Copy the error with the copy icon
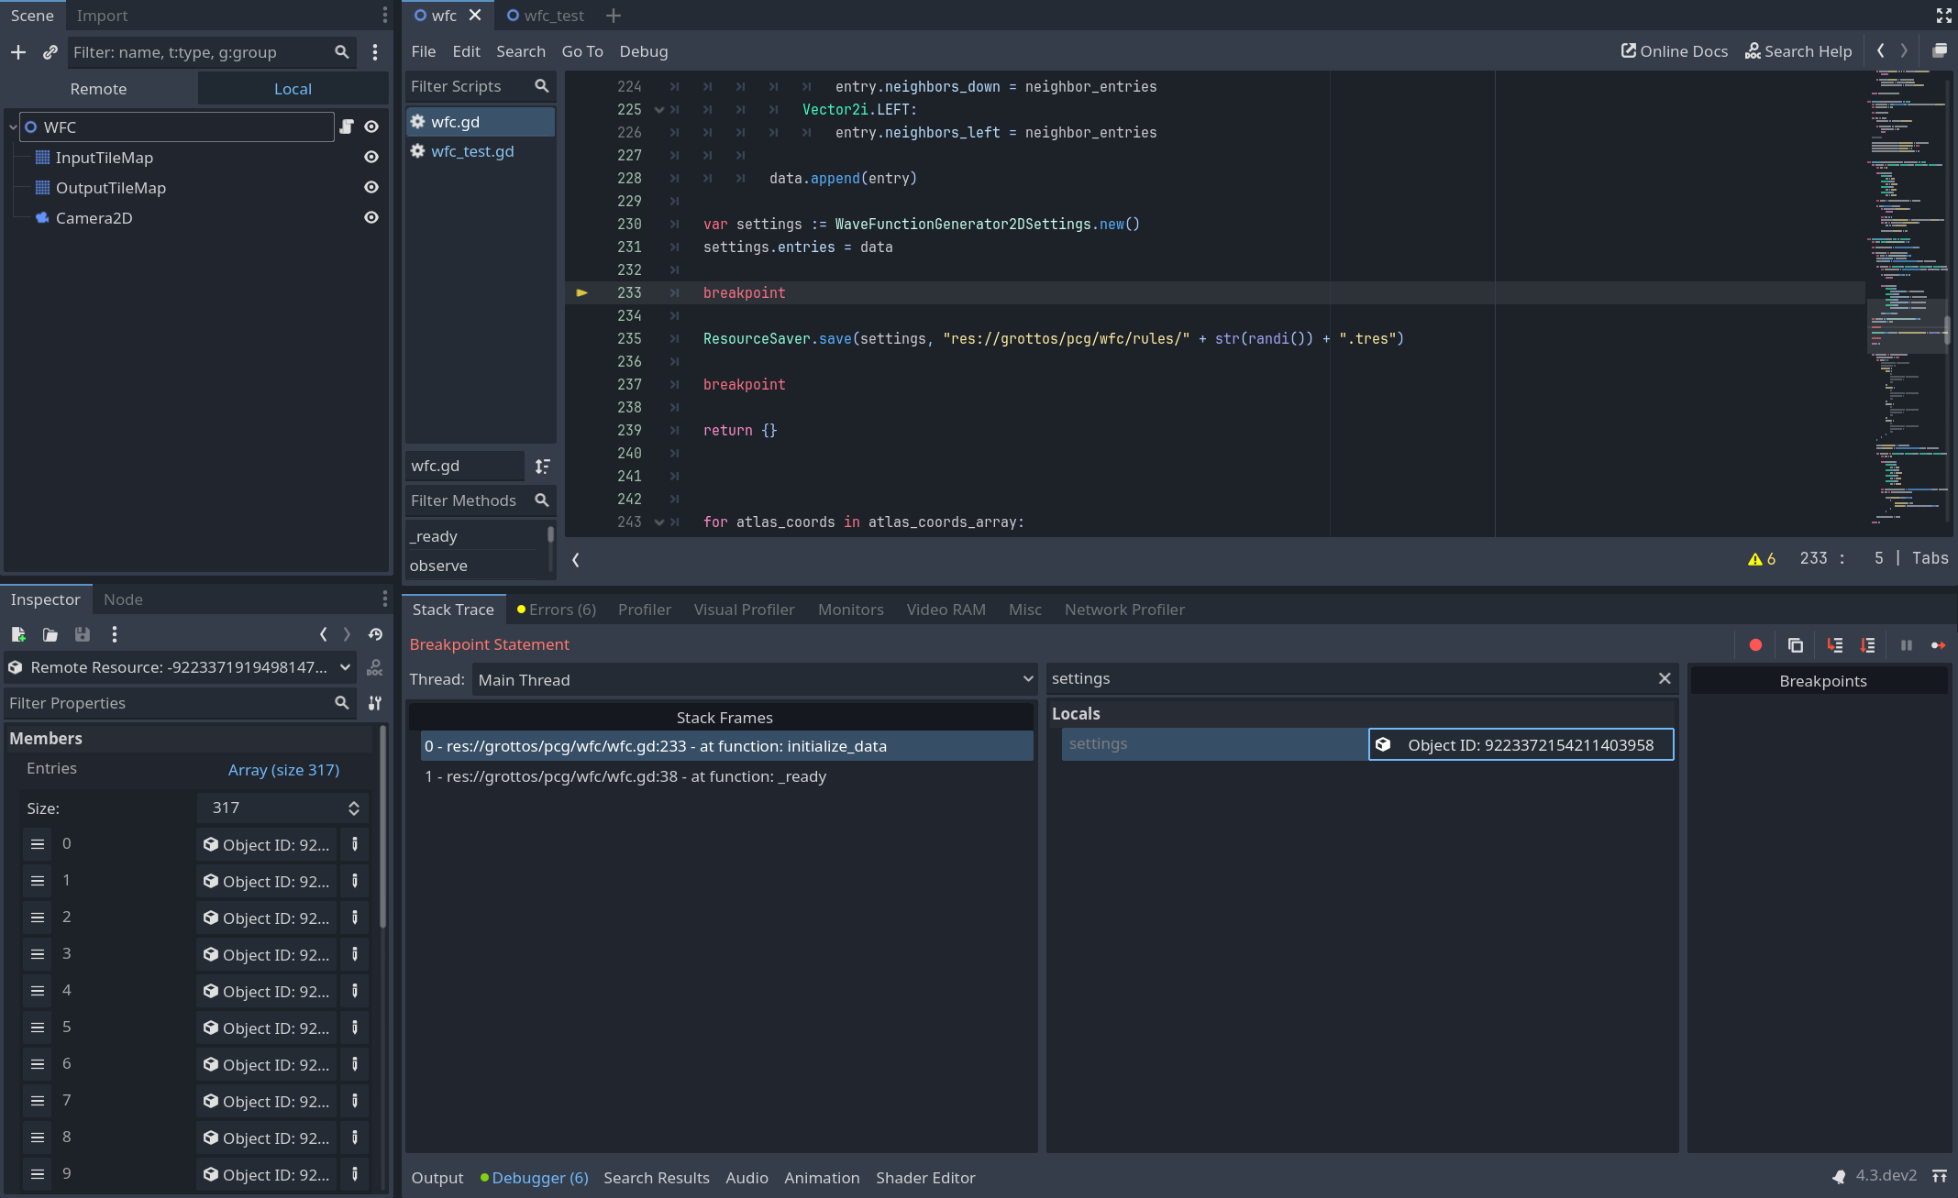 pyautogui.click(x=1795, y=644)
